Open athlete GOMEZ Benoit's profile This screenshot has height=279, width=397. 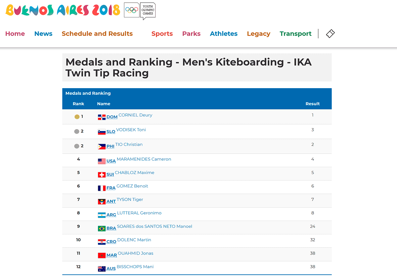coord(132,186)
